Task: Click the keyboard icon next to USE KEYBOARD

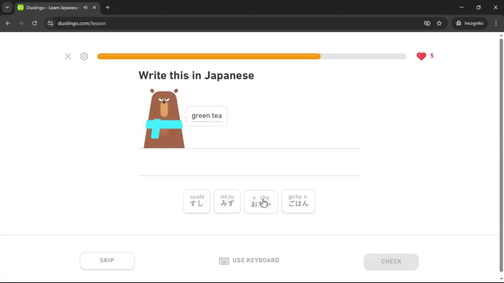Action: click(224, 260)
